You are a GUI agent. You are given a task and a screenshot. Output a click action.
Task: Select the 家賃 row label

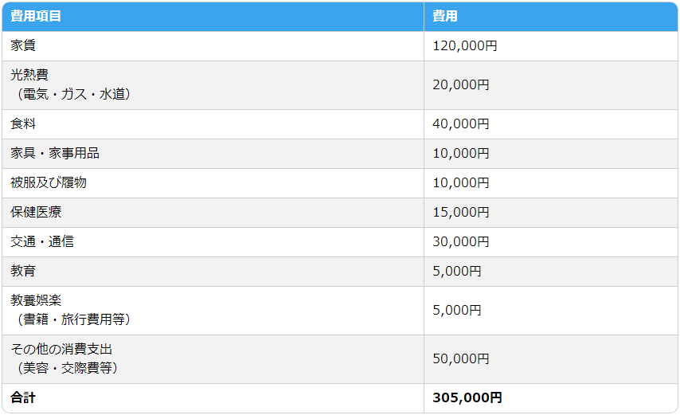(x=23, y=46)
